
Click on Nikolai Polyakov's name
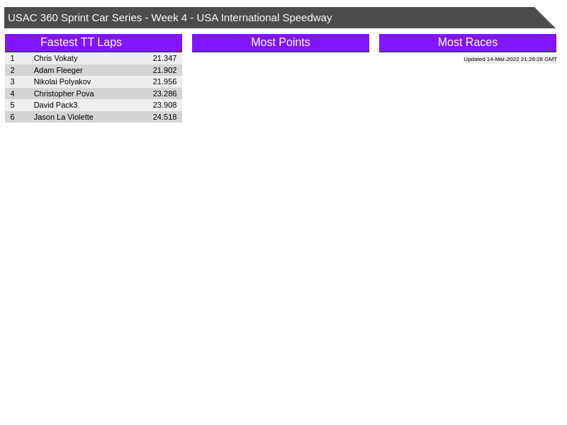(62, 81)
